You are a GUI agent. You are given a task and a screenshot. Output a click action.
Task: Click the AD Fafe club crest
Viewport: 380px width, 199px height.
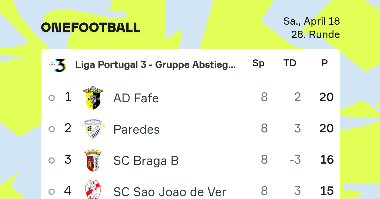(92, 98)
